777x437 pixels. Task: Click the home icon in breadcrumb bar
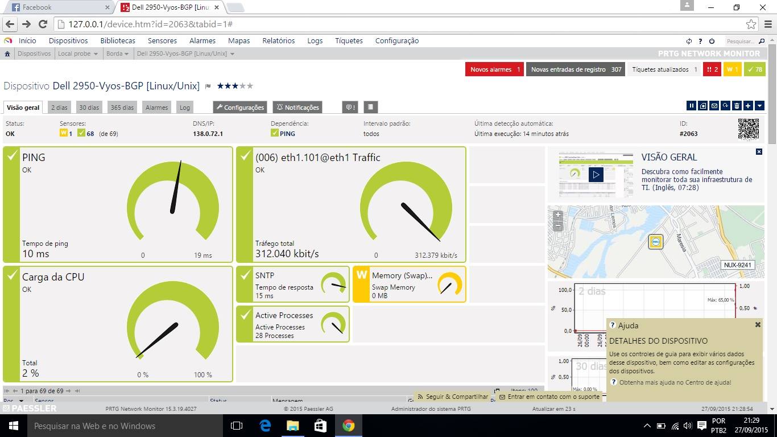tap(7, 53)
